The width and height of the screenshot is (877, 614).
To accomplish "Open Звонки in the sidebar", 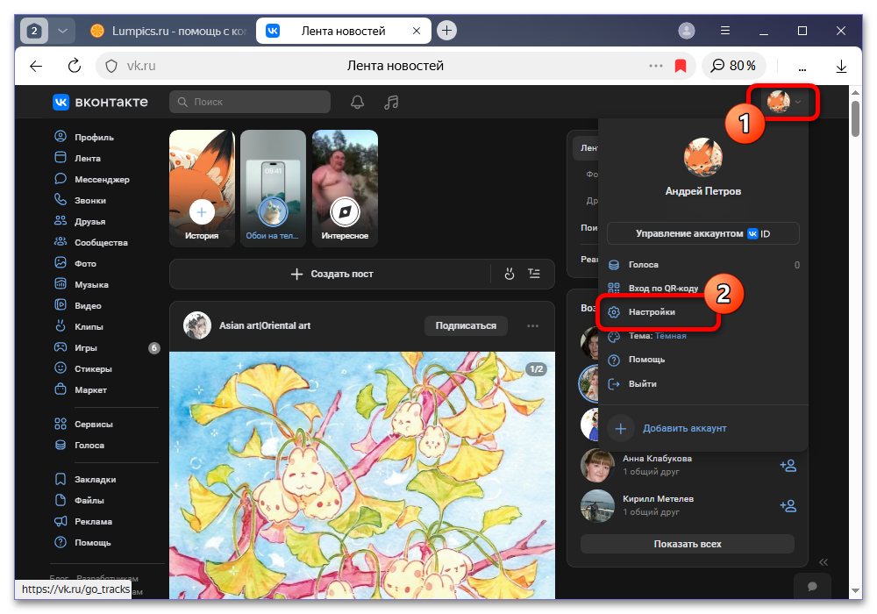I will click(80, 200).
